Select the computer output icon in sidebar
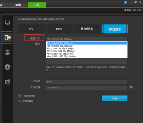The width and height of the screenshot is (143, 123). pos(7,23)
